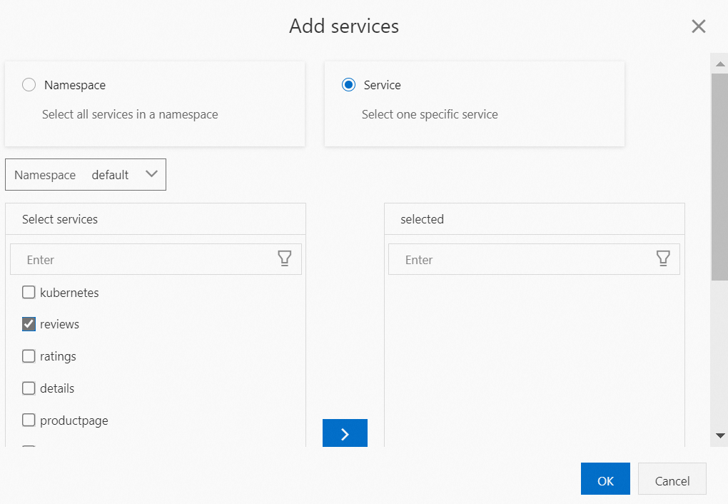Click the filter icon in Select services search
This screenshot has width=728, height=504.
[x=285, y=259]
